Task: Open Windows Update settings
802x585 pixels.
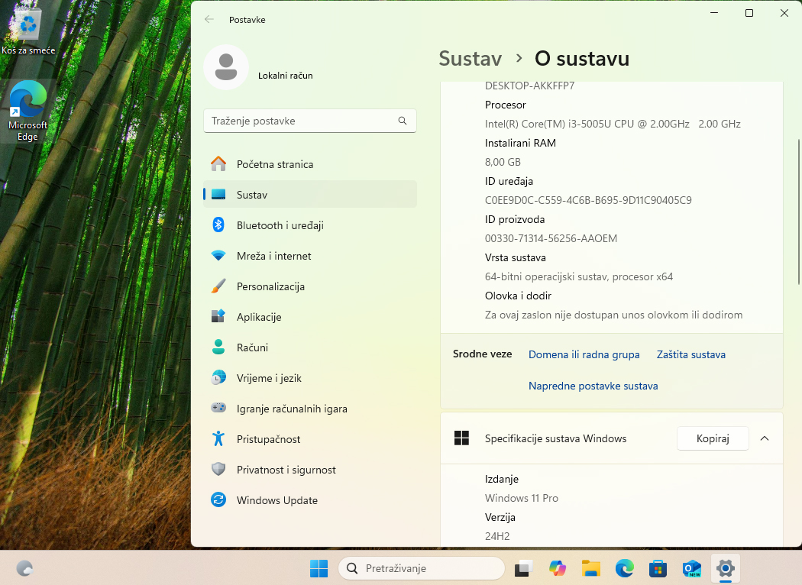Action: pyautogui.click(x=277, y=500)
